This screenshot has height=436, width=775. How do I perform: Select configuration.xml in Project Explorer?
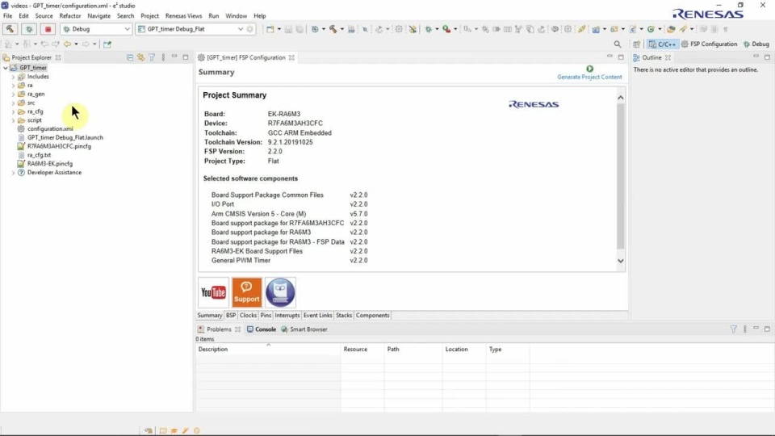(49, 129)
